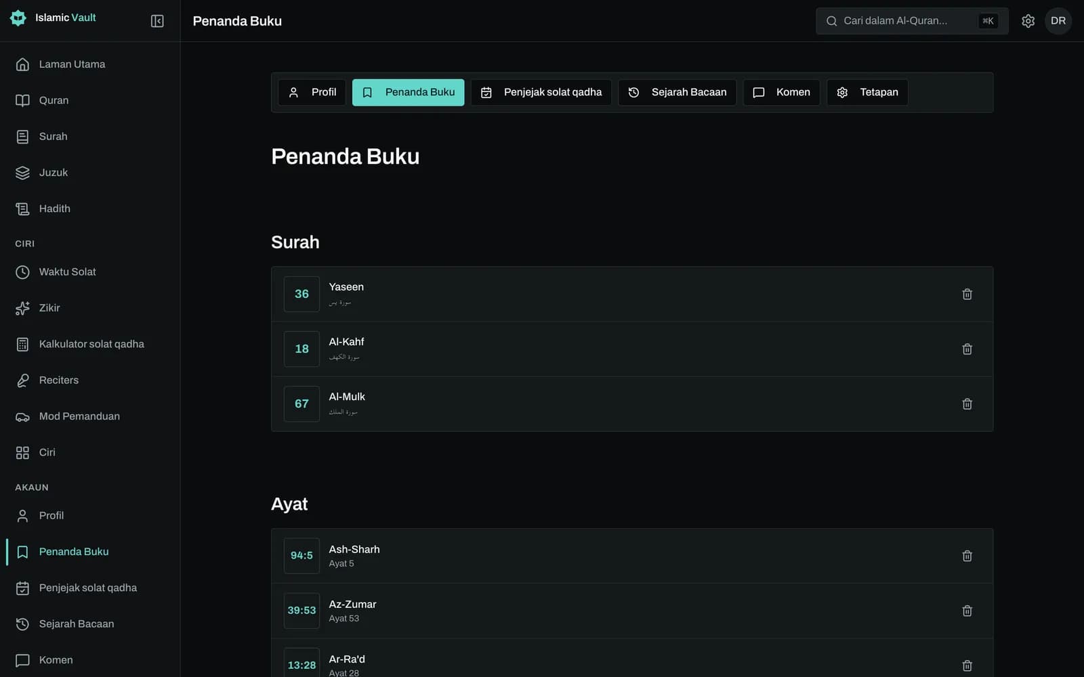Go to Laman Utama in sidebar
This screenshot has width=1084, height=677.
click(x=90, y=64)
